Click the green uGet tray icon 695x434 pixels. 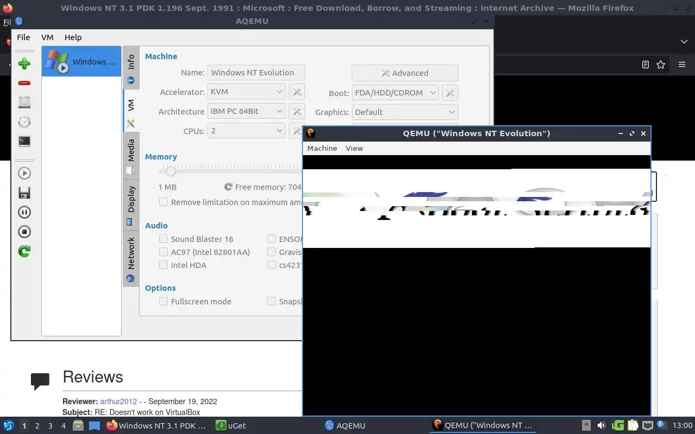[618, 425]
